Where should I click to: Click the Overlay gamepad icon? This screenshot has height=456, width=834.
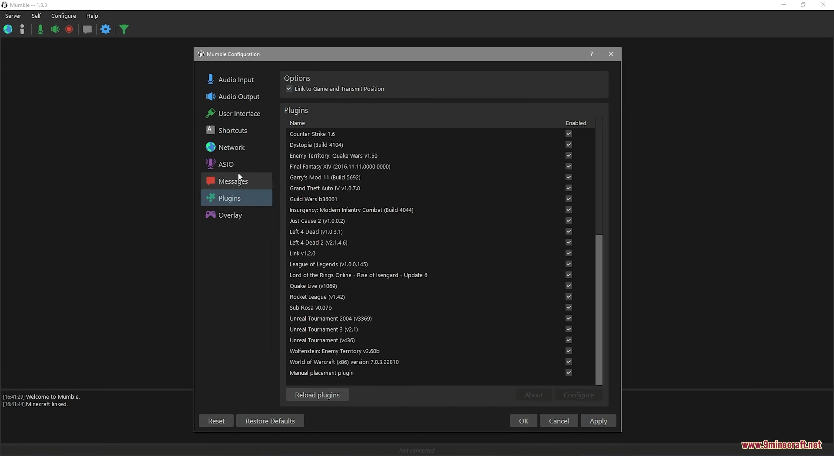coord(210,215)
